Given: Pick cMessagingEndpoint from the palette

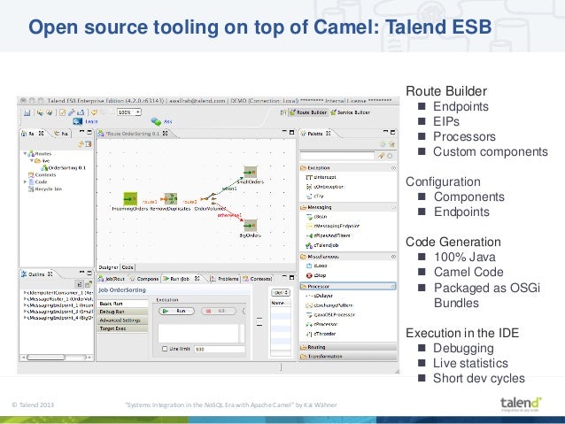Looking at the screenshot, I should click(333, 226).
